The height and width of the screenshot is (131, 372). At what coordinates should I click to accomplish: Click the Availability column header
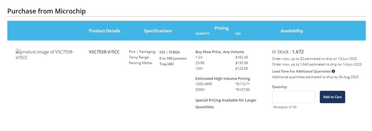[292, 31]
